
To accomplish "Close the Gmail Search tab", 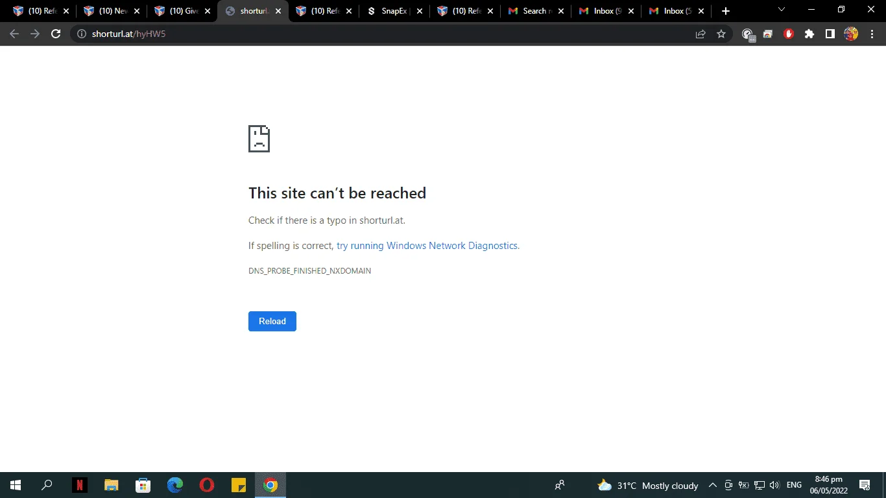I will pos(560,11).
